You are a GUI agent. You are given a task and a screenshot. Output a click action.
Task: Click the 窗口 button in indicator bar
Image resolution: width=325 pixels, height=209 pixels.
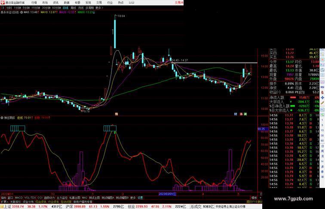(10, 198)
